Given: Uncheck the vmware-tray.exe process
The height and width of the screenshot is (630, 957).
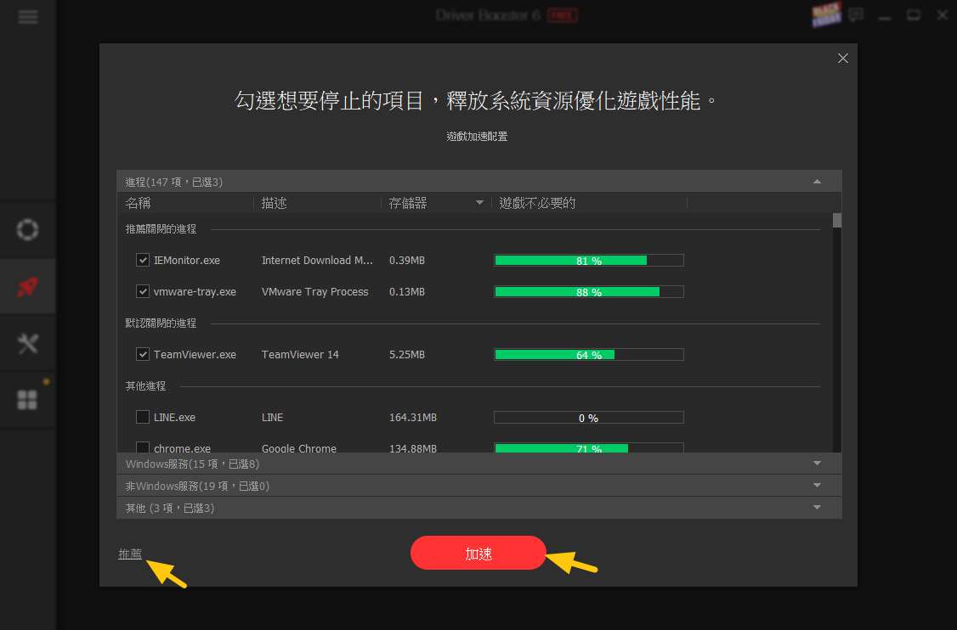Looking at the screenshot, I should [143, 291].
